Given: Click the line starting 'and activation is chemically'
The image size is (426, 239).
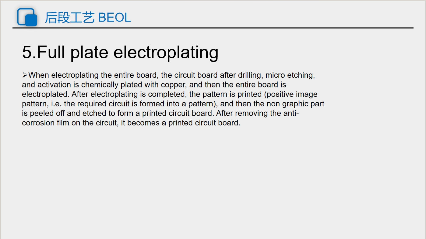Looking at the screenshot, I should (154, 84).
